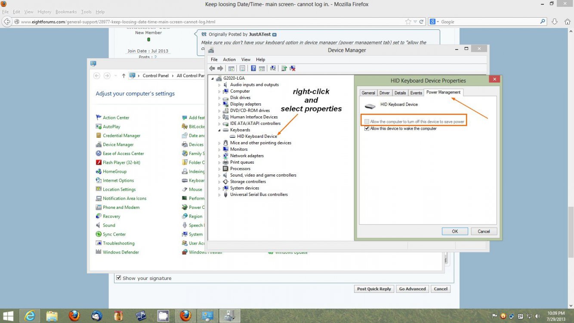Click Cancel in HID Keyboard Properties dialog
This screenshot has width=574, height=323.
pos(484,231)
